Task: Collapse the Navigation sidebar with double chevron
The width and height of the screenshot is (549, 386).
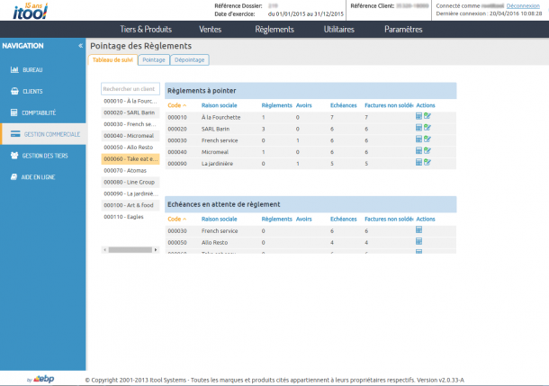Action: point(80,45)
